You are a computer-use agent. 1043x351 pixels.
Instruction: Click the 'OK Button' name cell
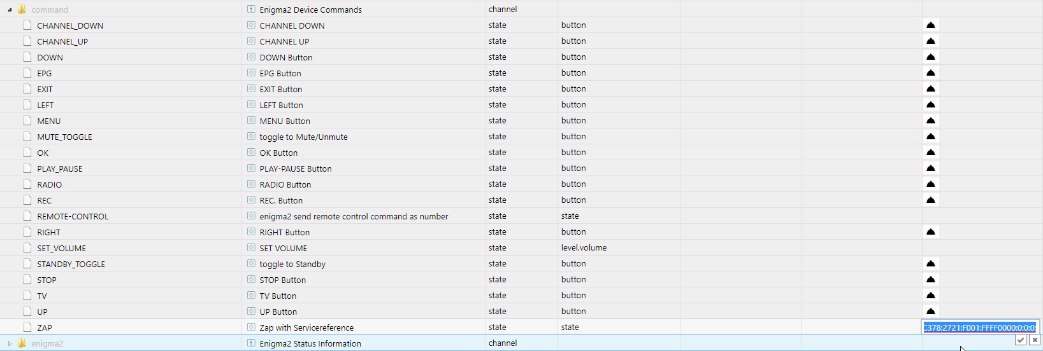point(278,153)
